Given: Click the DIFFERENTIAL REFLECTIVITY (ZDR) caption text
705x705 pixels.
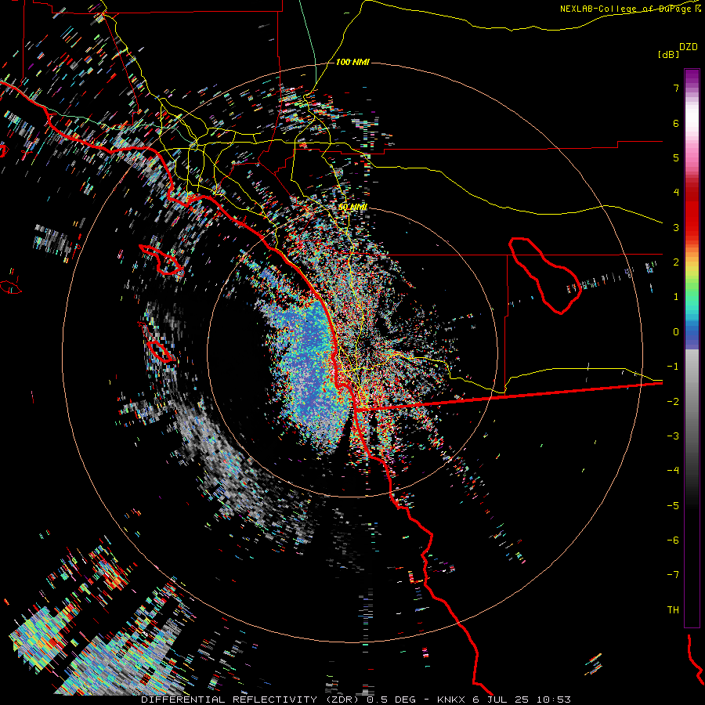Looking at the screenshot, I should tap(251, 700).
